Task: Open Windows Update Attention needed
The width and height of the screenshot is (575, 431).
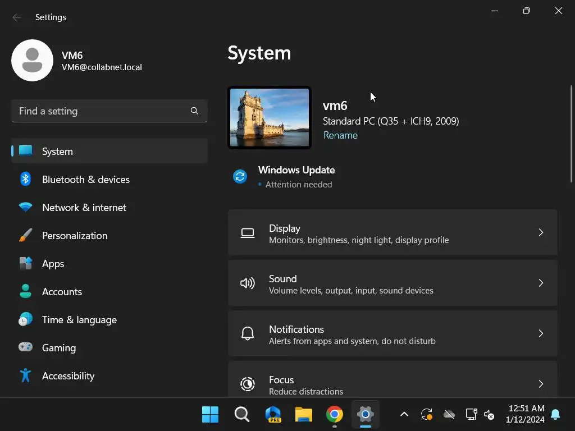Action: (284, 177)
